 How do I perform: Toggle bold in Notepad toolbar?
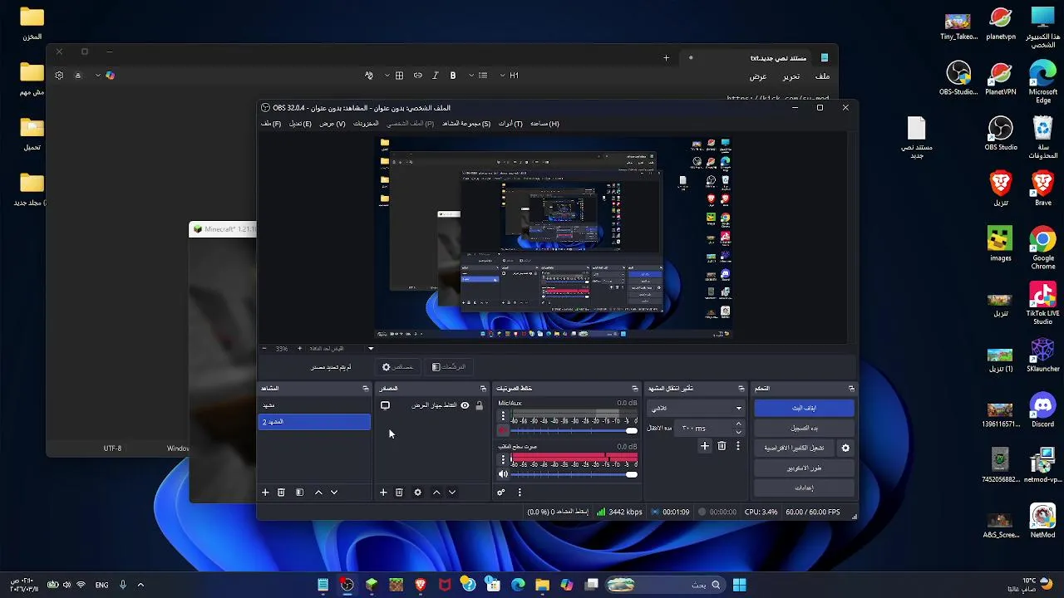click(x=453, y=76)
